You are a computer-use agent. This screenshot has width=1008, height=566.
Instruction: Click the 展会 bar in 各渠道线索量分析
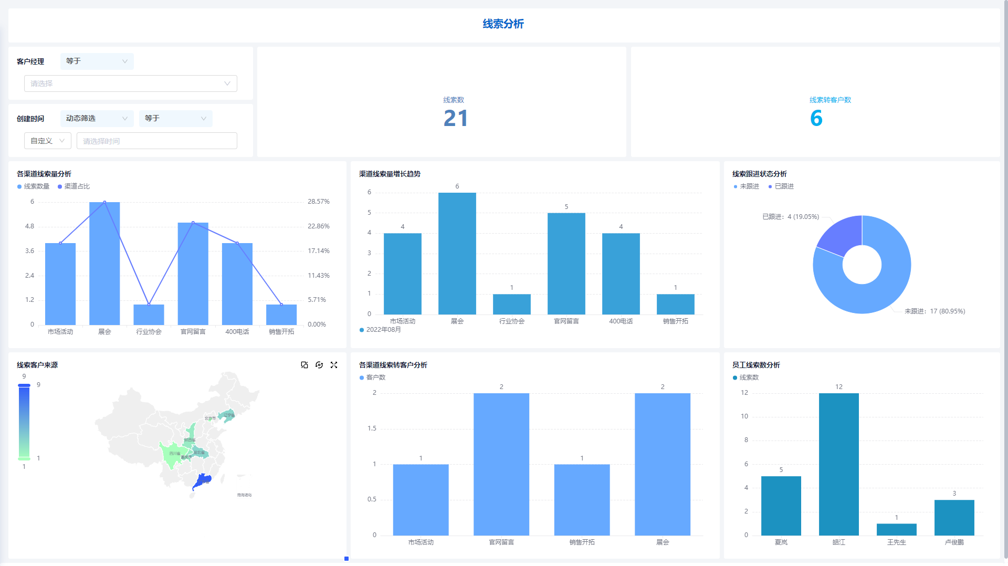click(x=104, y=264)
